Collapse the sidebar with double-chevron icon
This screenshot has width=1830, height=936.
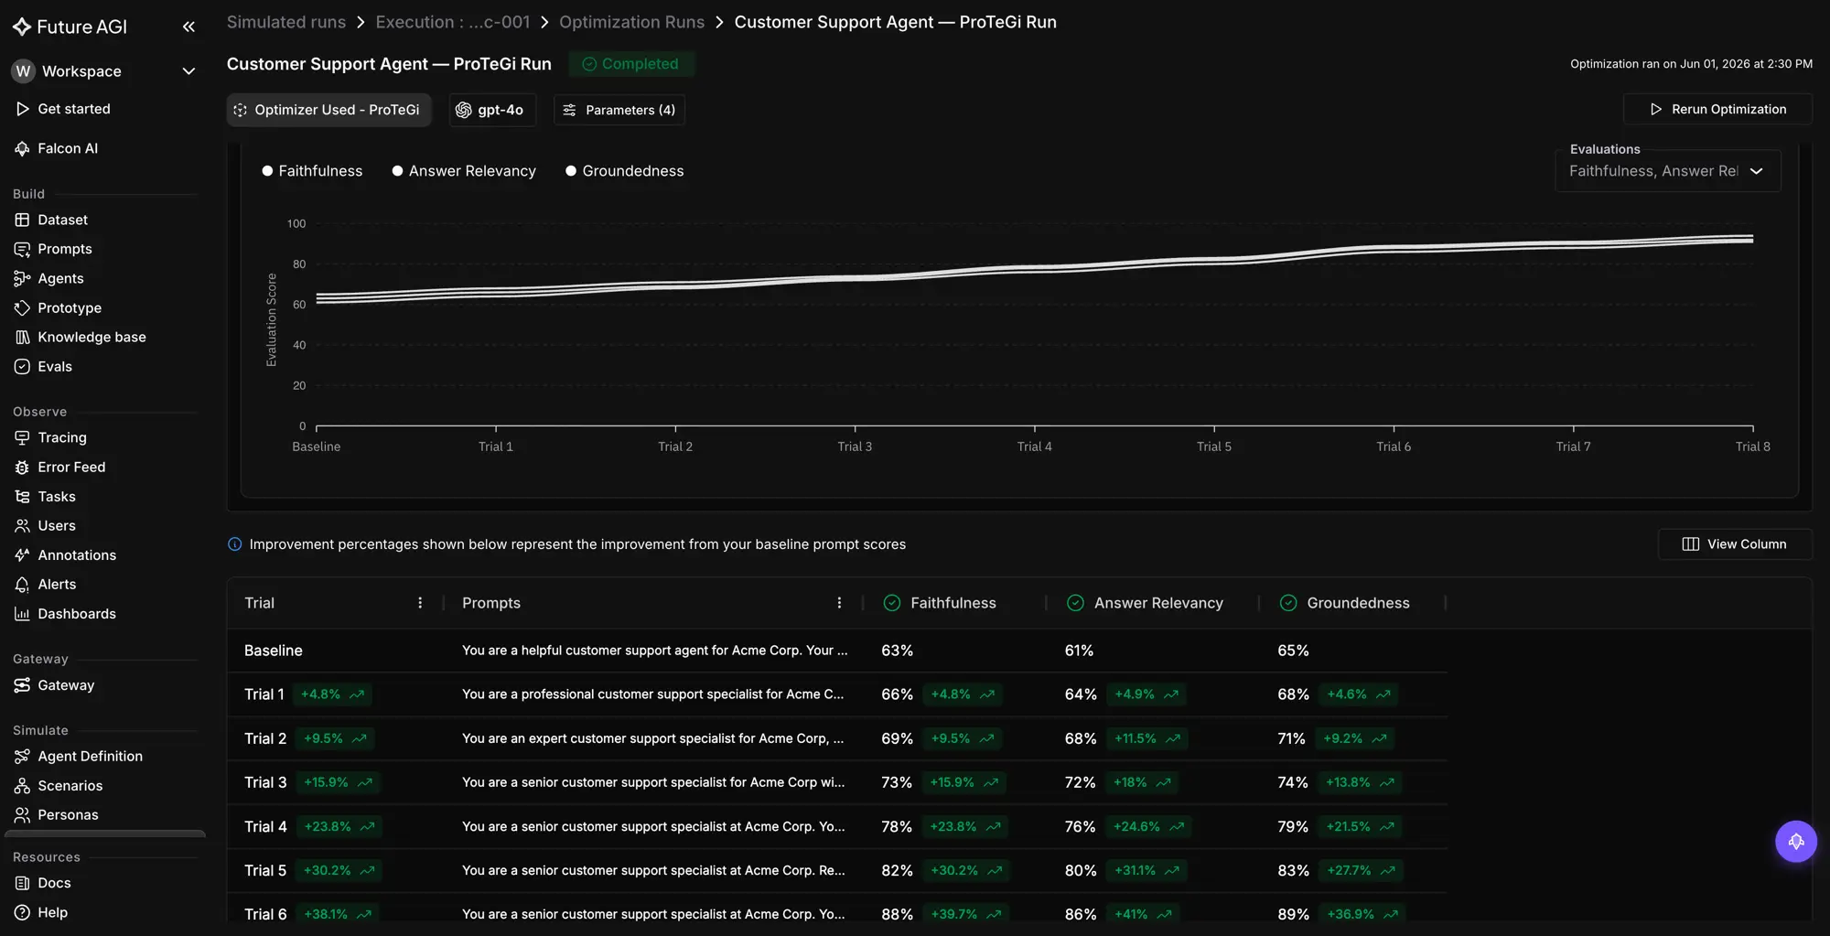click(188, 27)
